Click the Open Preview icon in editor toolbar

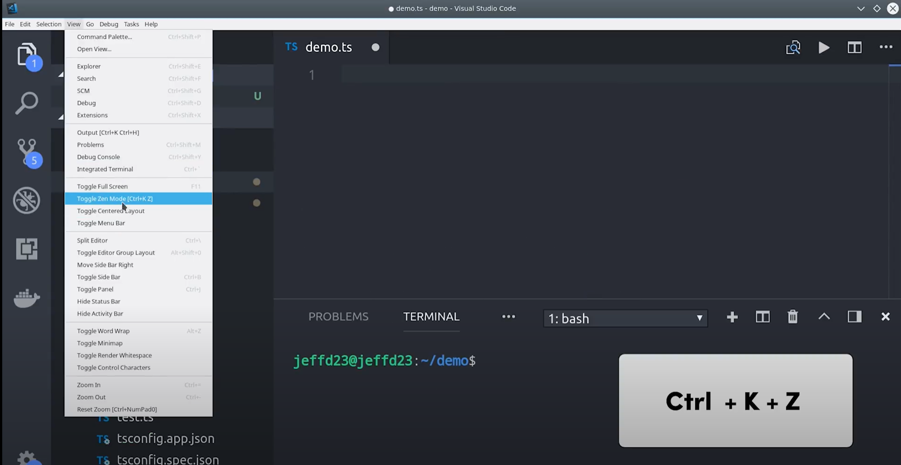point(793,47)
